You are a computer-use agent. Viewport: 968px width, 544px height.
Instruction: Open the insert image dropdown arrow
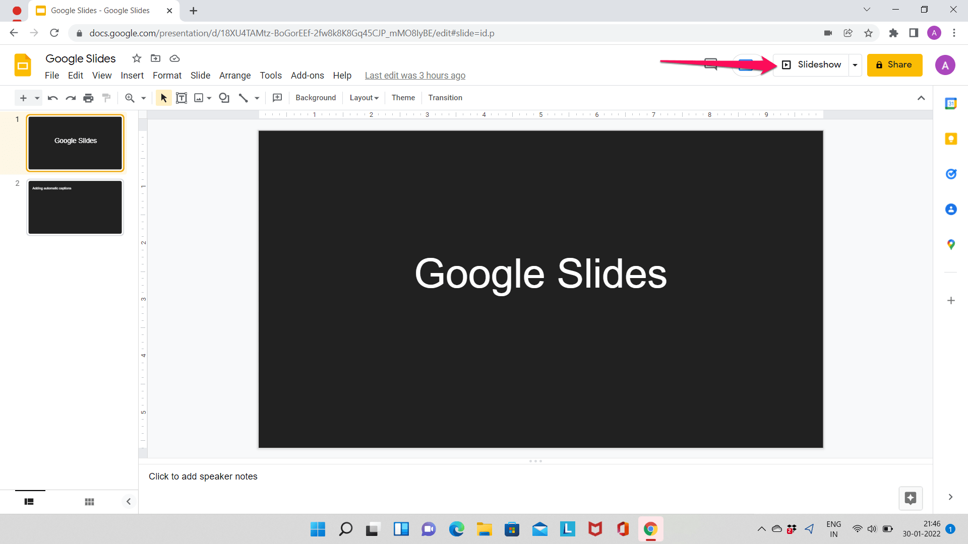pyautogui.click(x=209, y=98)
